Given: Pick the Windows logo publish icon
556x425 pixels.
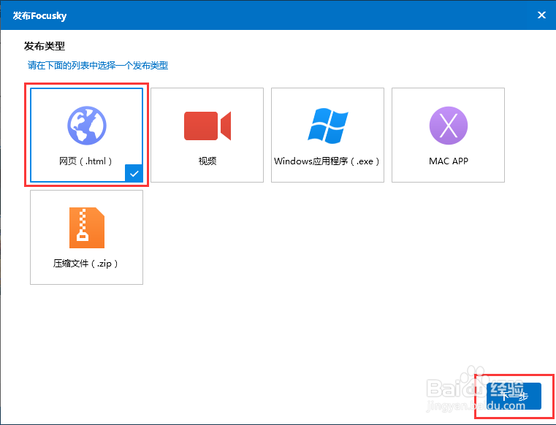Looking at the screenshot, I should (x=328, y=126).
